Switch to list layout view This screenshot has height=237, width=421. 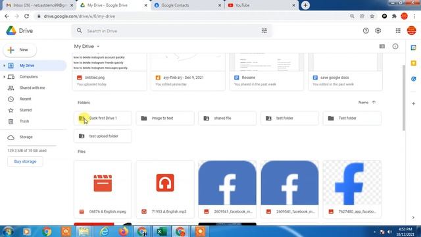point(382,46)
